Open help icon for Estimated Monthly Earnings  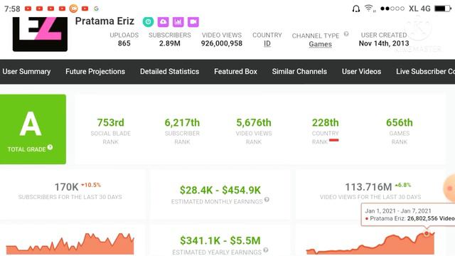point(267,200)
